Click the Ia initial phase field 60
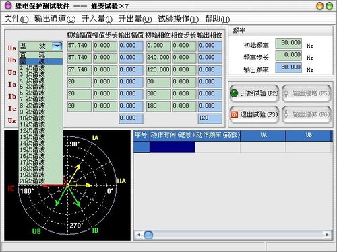 click(x=158, y=82)
